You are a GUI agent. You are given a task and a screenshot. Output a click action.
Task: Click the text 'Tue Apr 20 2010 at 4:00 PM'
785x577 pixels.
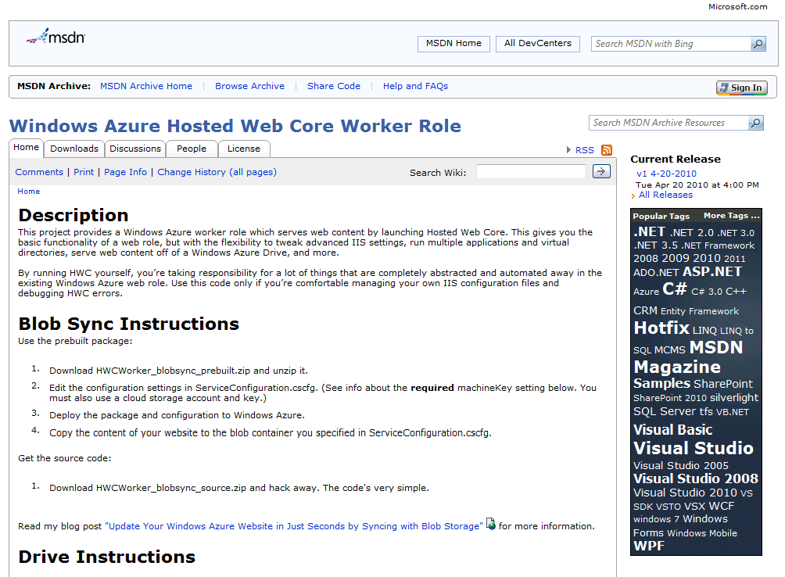[697, 185]
